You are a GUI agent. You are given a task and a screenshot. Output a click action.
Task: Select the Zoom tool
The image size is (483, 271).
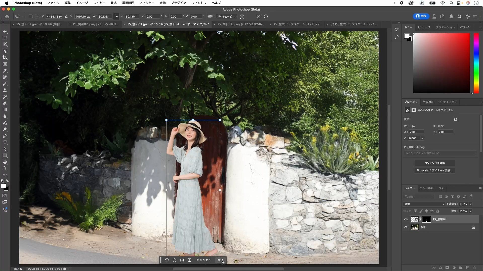[x=5, y=168]
